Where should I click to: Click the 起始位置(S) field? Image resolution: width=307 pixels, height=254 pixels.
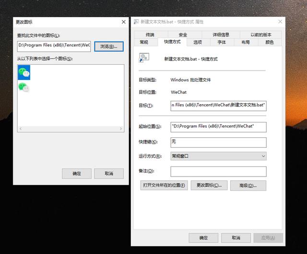[219, 127]
